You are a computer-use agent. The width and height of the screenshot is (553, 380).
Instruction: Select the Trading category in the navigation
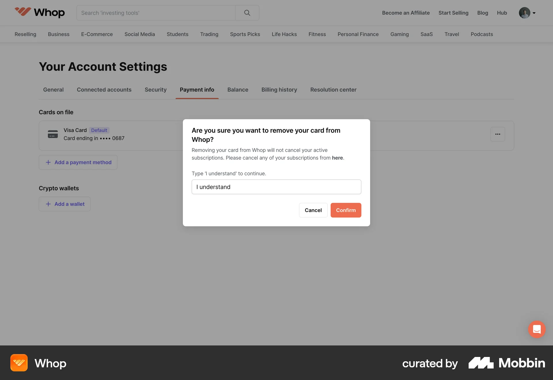209,34
